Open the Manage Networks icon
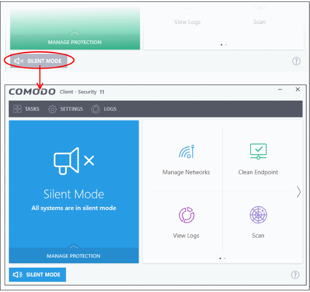Viewport: 310px width, 292px height. click(186, 152)
